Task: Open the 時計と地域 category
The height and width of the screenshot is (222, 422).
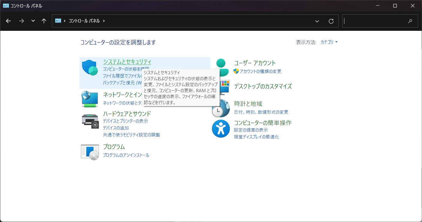Action: [248, 104]
